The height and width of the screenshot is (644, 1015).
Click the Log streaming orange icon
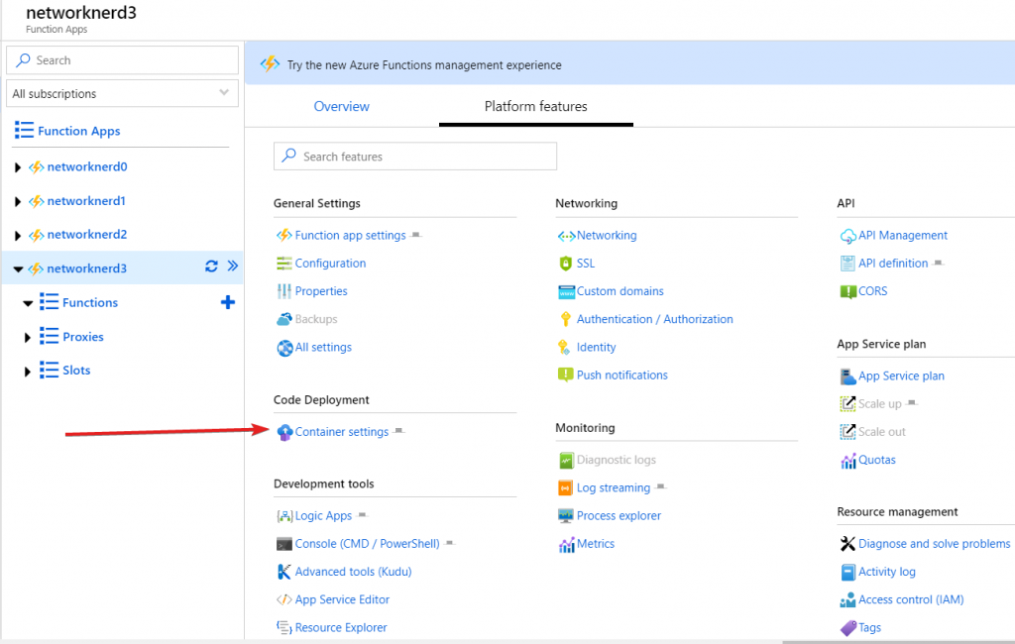(566, 488)
